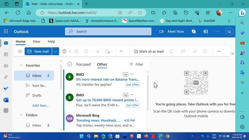The image size is (249, 140).
Task: Open the People contacts module
Action: tap(6, 66)
